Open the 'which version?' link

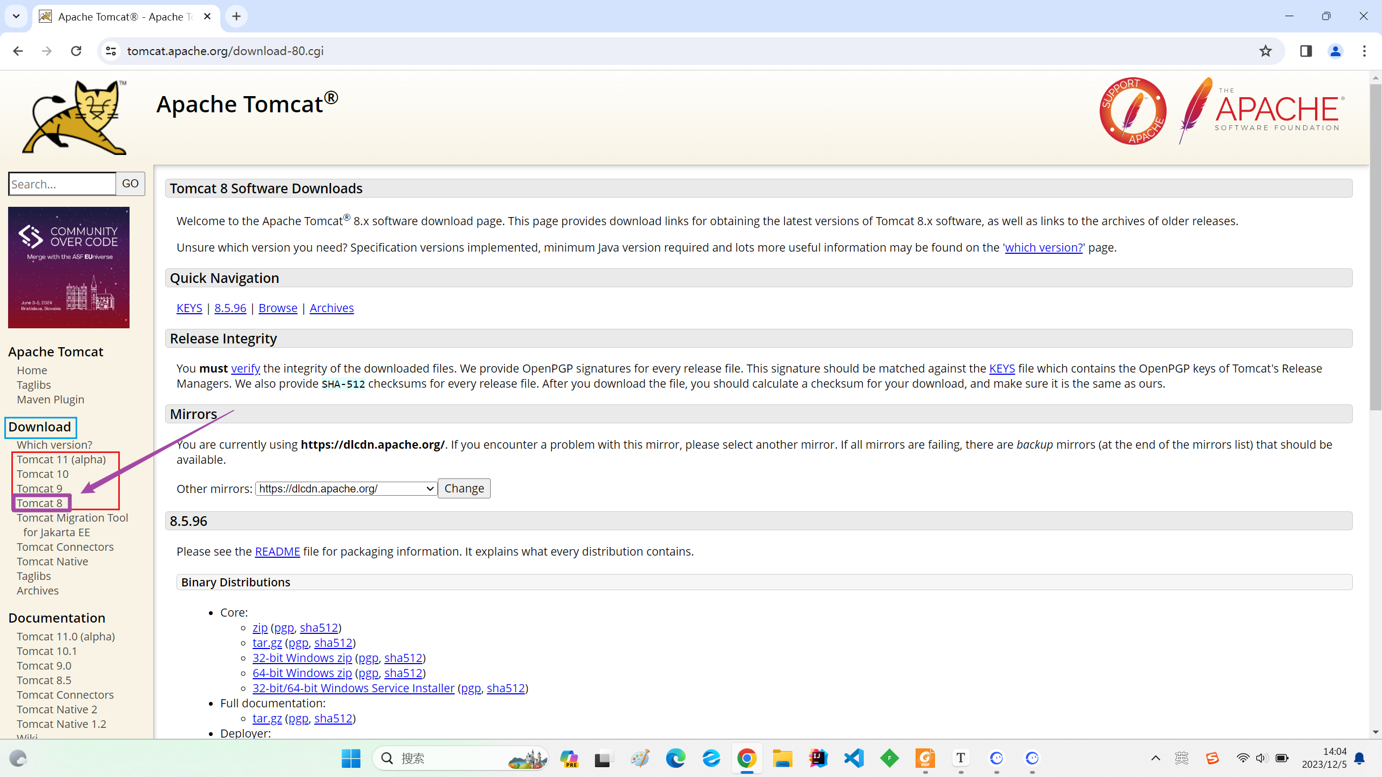coord(1044,247)
